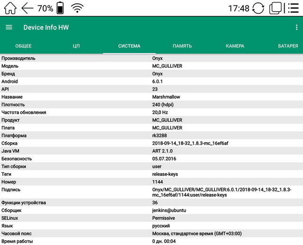This screenshot has width=303, height=245.
Task: Select the Теги row label
Action: 6,174
